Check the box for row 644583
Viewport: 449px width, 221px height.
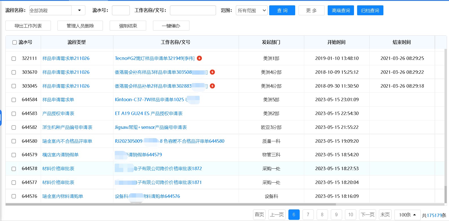(14, 114)
